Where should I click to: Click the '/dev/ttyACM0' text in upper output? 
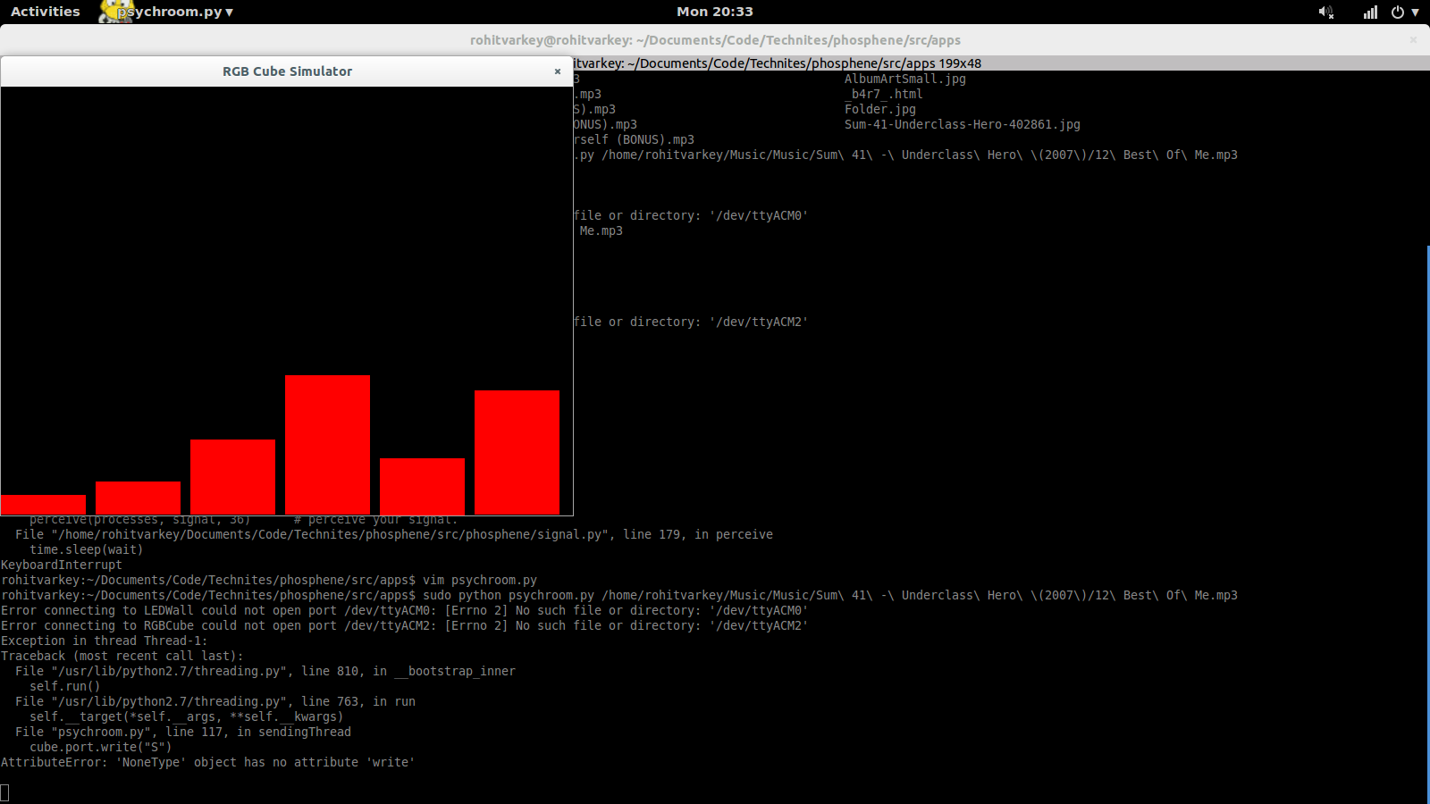(759, 215)
